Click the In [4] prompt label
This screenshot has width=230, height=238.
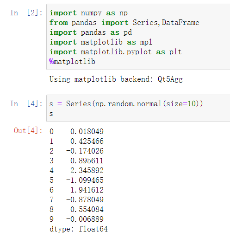point(26,103)
